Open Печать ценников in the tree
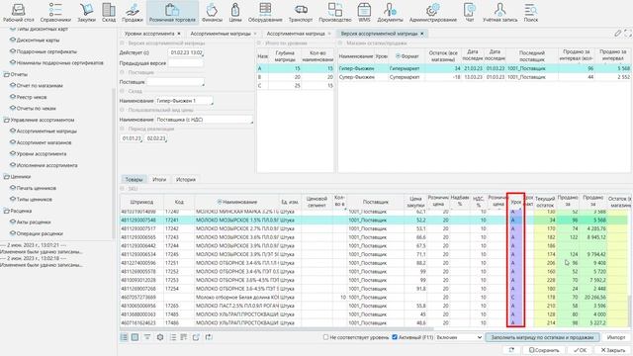The width and height of the screenshot is (633, 356). [37, 188]
